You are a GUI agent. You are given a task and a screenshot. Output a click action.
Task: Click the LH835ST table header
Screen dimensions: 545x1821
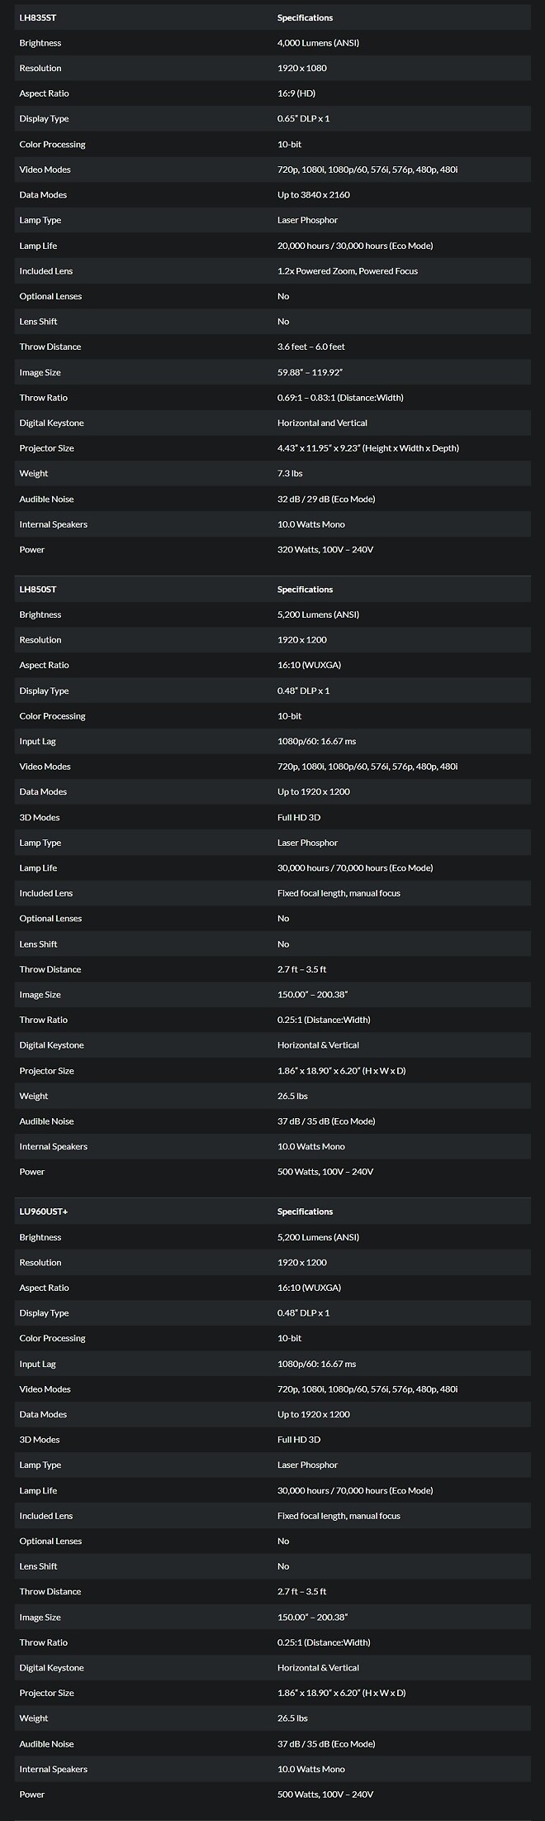pyautogui.click(x=38, y=17)
